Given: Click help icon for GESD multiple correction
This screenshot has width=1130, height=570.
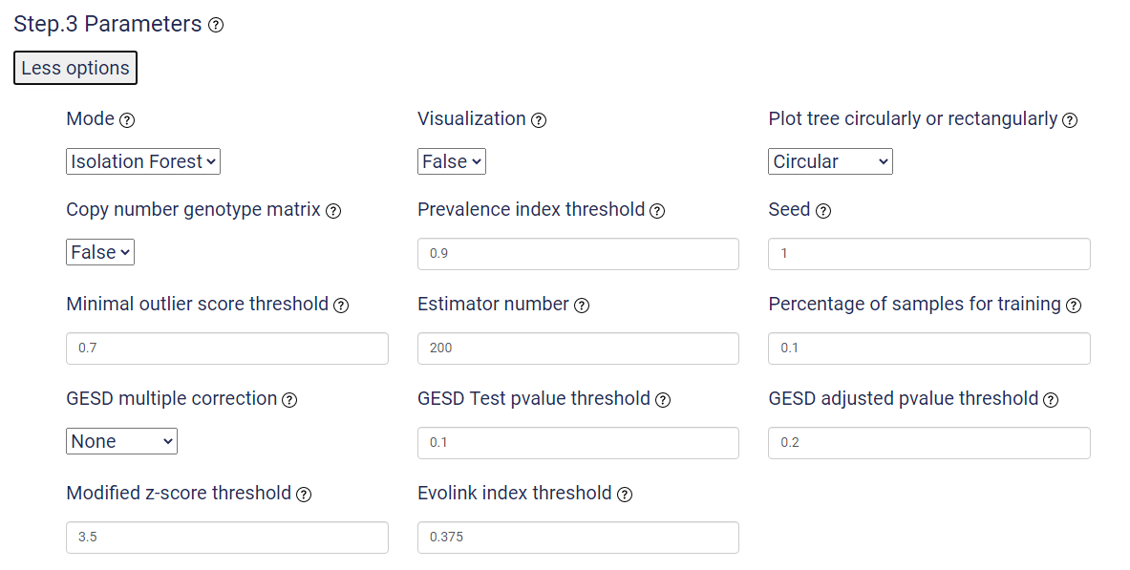Looking at the screenshot, I should point(289,400).
